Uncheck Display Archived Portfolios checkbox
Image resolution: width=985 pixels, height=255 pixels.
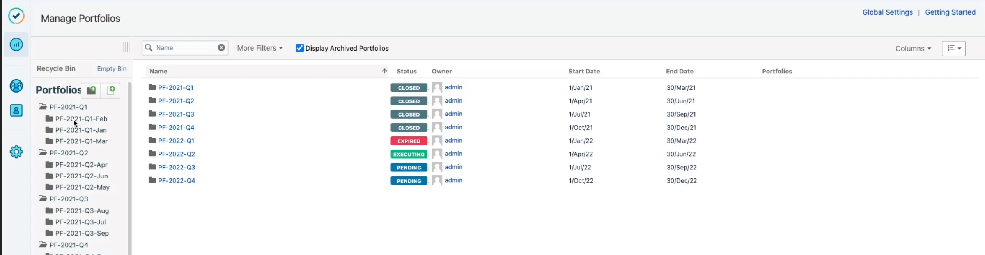coord(299,48)
